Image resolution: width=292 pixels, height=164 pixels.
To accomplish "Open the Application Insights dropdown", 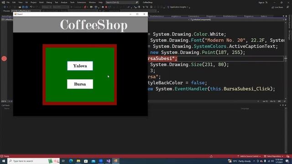I will coord(178,7).
